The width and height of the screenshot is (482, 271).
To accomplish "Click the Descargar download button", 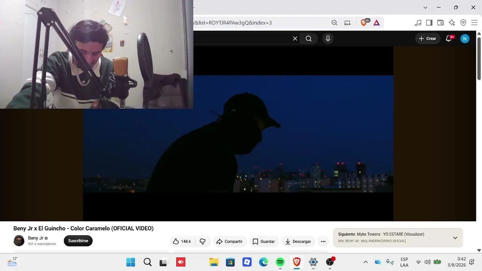I will tap(298, 241).
